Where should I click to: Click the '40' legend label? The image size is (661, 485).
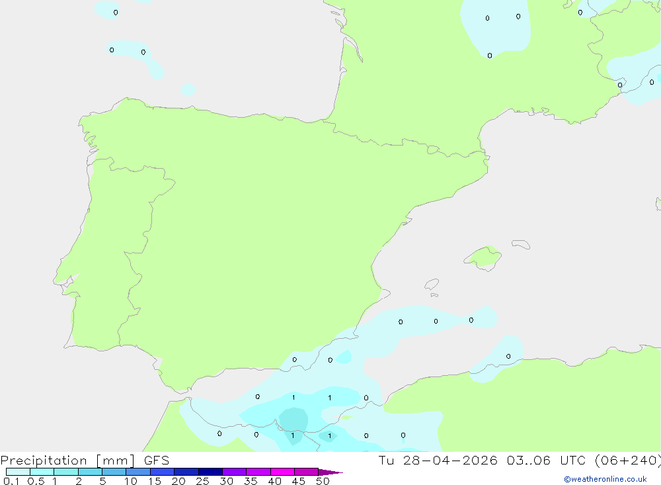coord(274,481)
